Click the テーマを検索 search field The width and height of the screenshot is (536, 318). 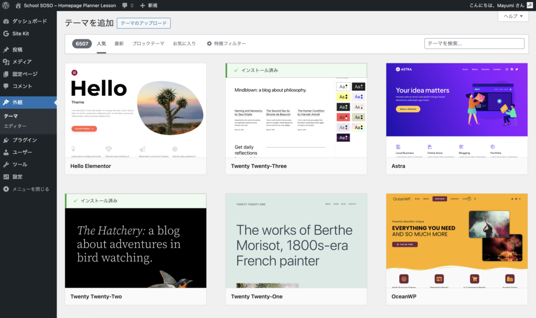474,44
